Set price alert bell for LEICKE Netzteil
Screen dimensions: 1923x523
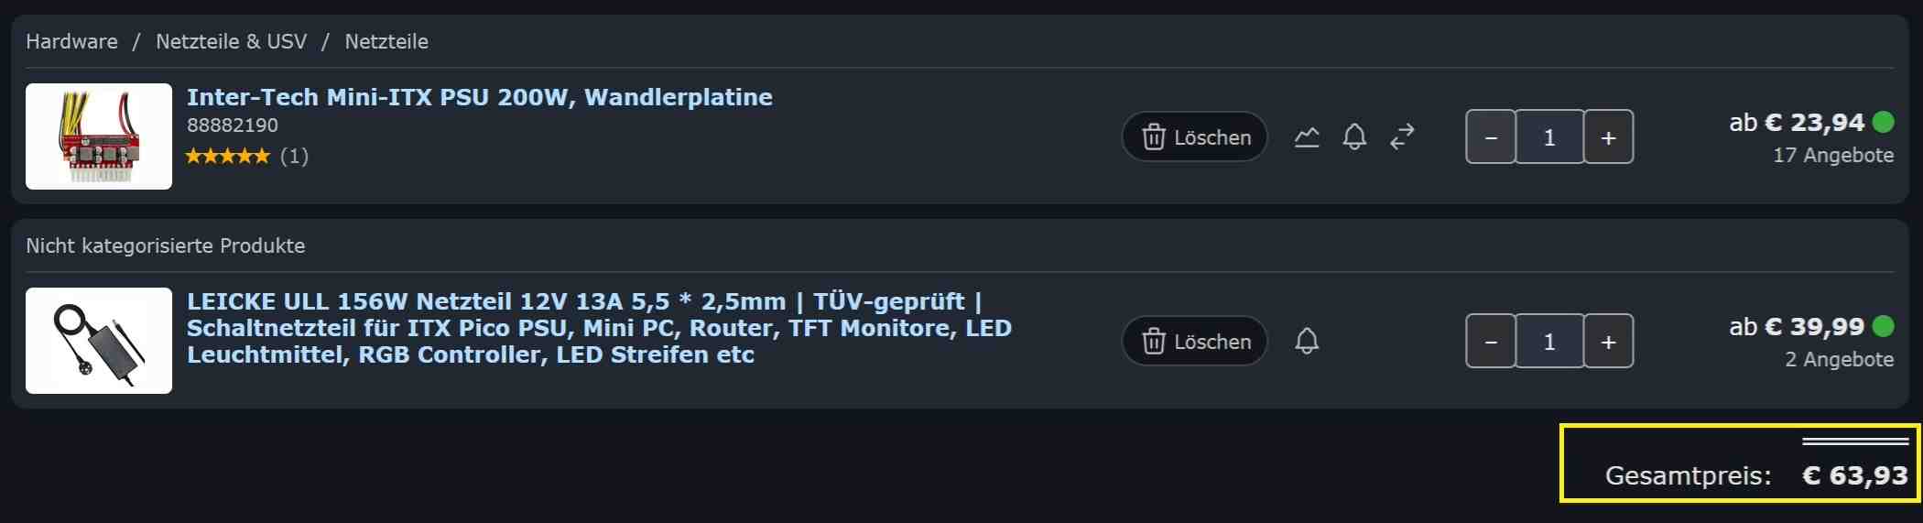coord(1307,342)
